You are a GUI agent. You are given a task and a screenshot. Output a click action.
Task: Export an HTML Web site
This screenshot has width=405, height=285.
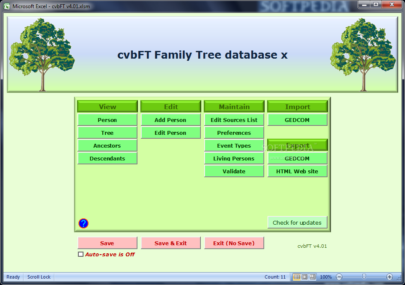[298, 171]
